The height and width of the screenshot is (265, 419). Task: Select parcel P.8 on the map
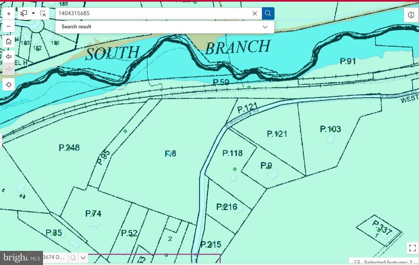pos(171,153)
